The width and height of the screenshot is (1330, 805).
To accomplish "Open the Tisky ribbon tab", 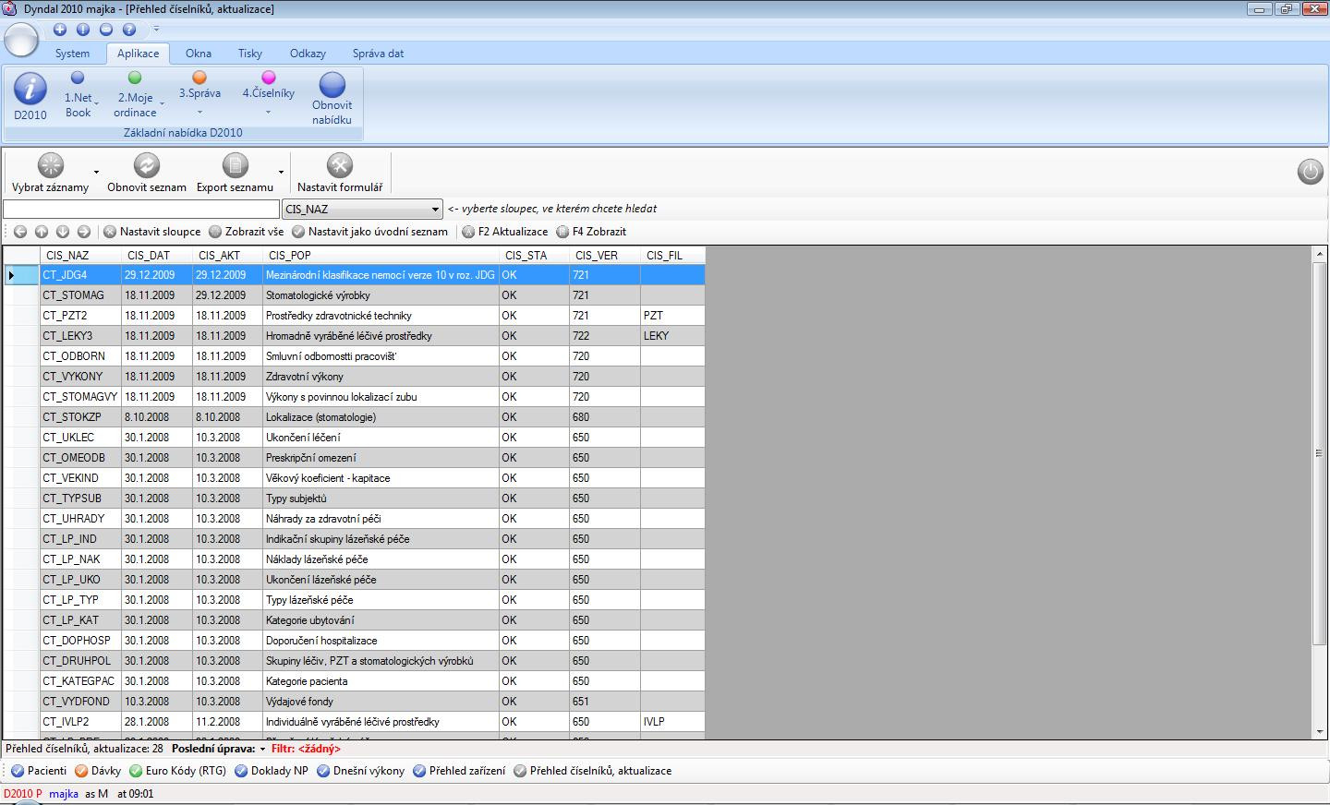I will 249,54.
